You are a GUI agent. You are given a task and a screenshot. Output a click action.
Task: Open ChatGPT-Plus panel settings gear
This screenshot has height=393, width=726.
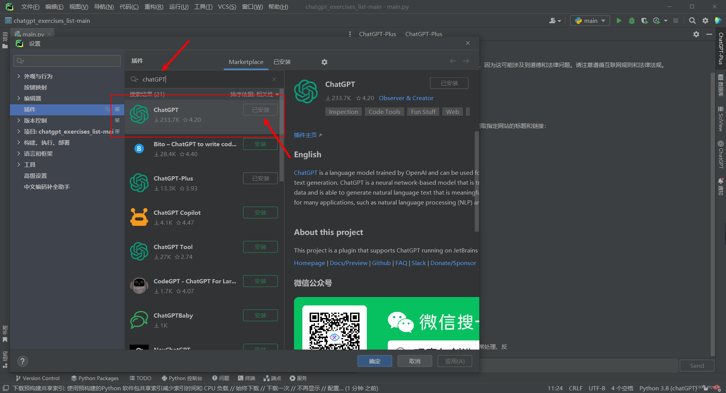[696, 34]
